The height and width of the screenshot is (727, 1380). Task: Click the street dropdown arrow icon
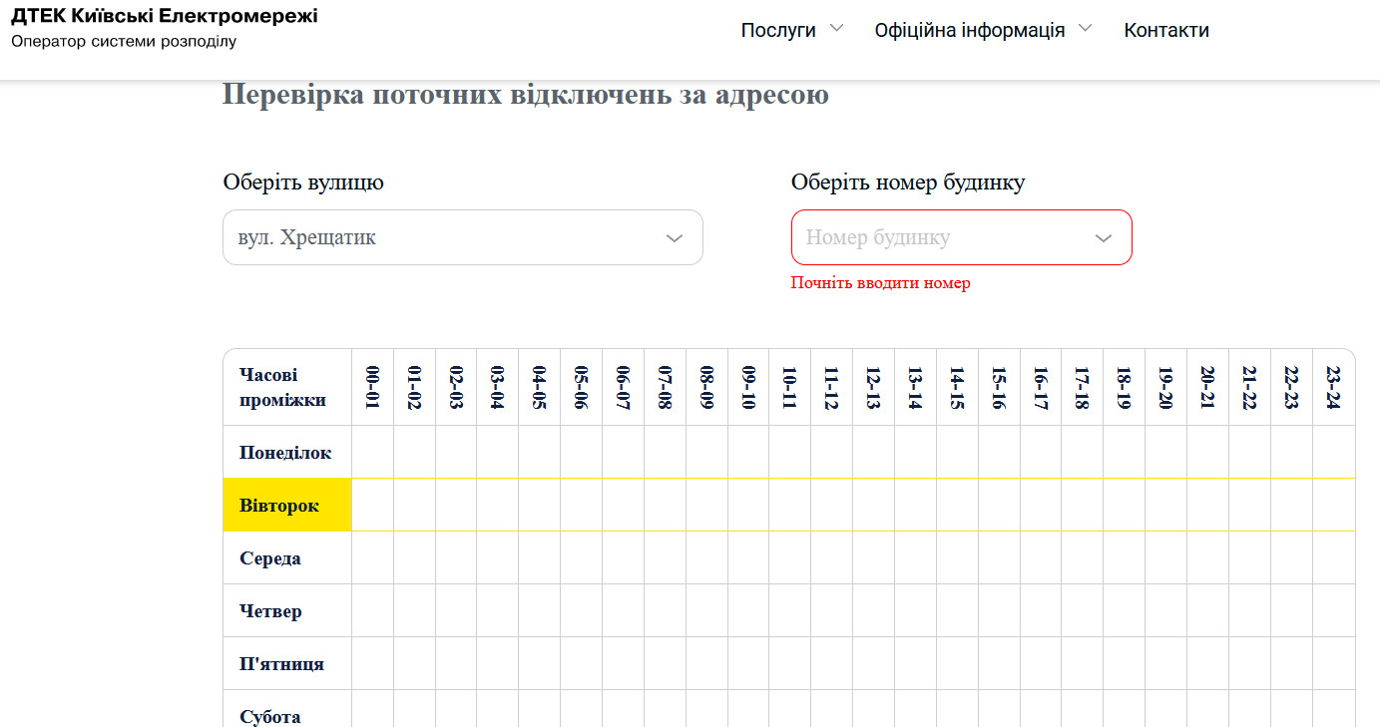(675, 238)
